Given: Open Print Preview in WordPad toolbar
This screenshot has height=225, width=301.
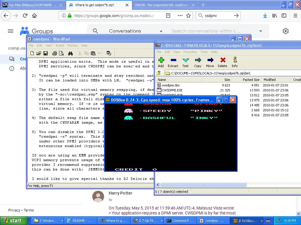Looking at the screenshot, I should (x=61, y=53).
